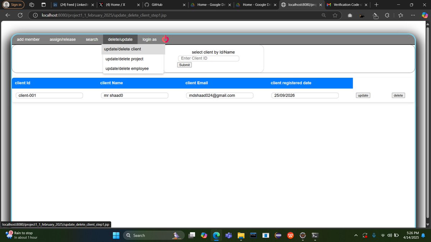This screenshot has width=431, height=242.
Task: Open Microsoft Teams on taskbar
Action: [228, 235]
